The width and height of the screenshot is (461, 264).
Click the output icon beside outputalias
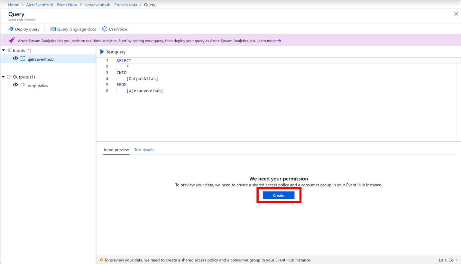pyautogui.click(x=23, y=85)
